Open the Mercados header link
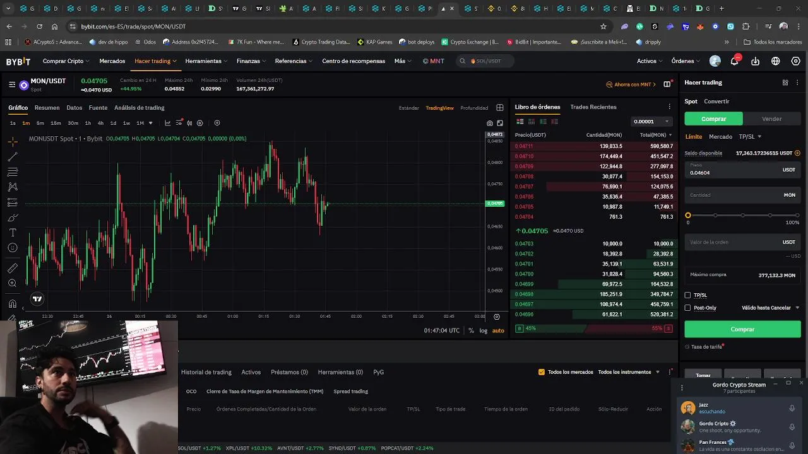 (x=112, y=61)
